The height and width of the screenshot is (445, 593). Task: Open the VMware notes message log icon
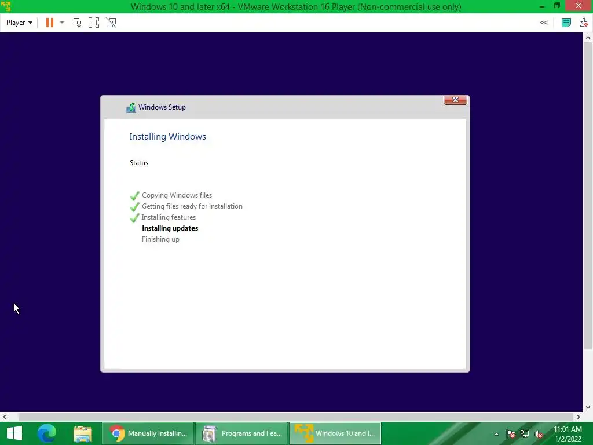tap(566, 23)
